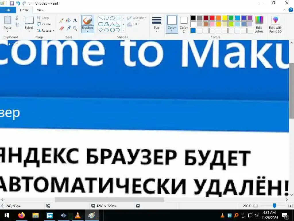Activate Color 2 selector
The width and height of the screenshot is (294, 221).
pyautogui.click(x=184, y=24)
